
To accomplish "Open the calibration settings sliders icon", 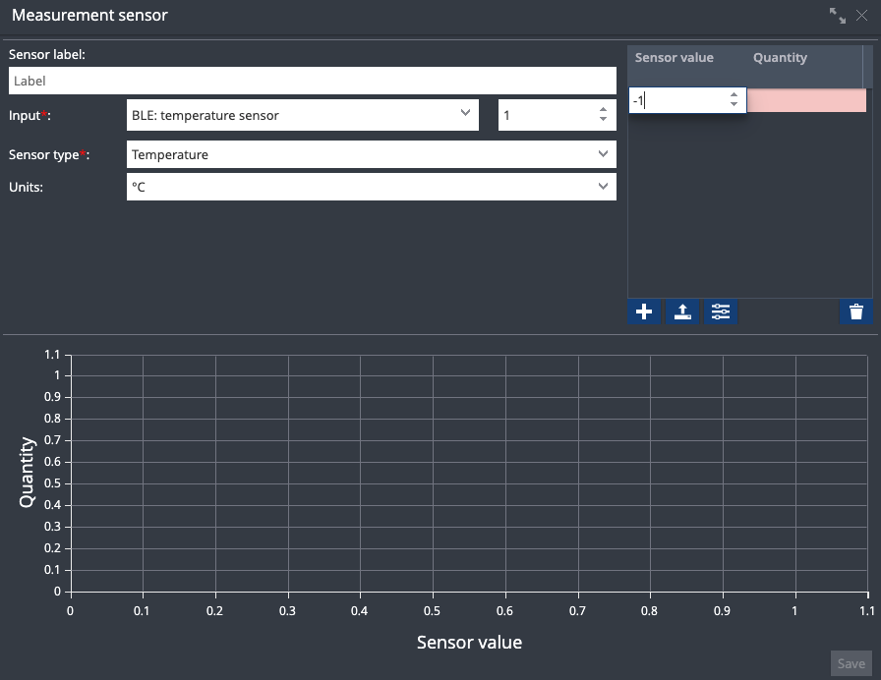I will click(x=721, y=312).
